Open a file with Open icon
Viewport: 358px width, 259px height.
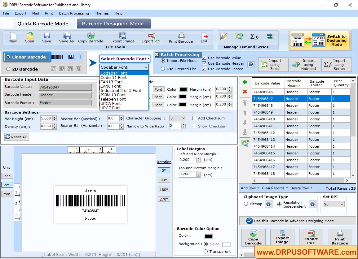tap(29, 38)
